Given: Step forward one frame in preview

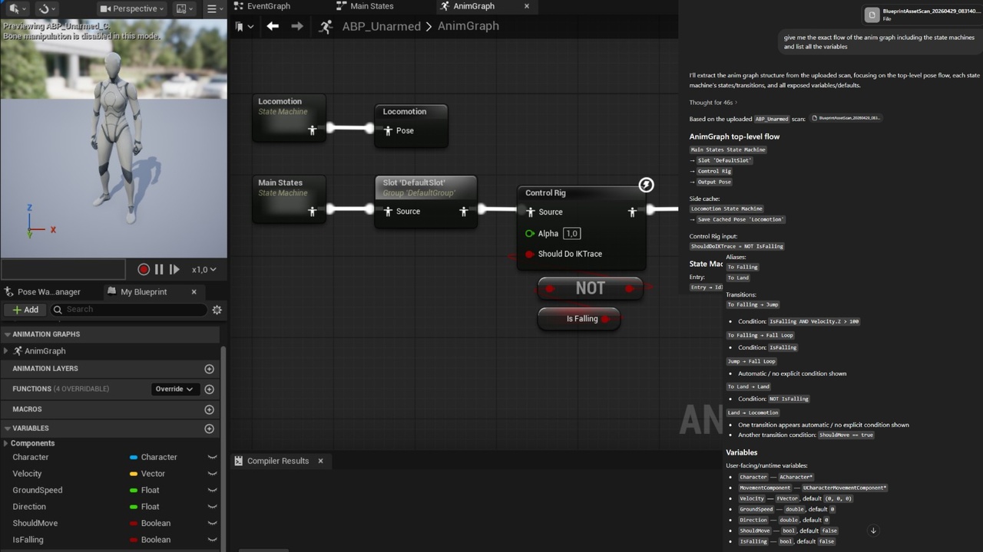Looking at the screenshot, I should [x=174, y=269].
